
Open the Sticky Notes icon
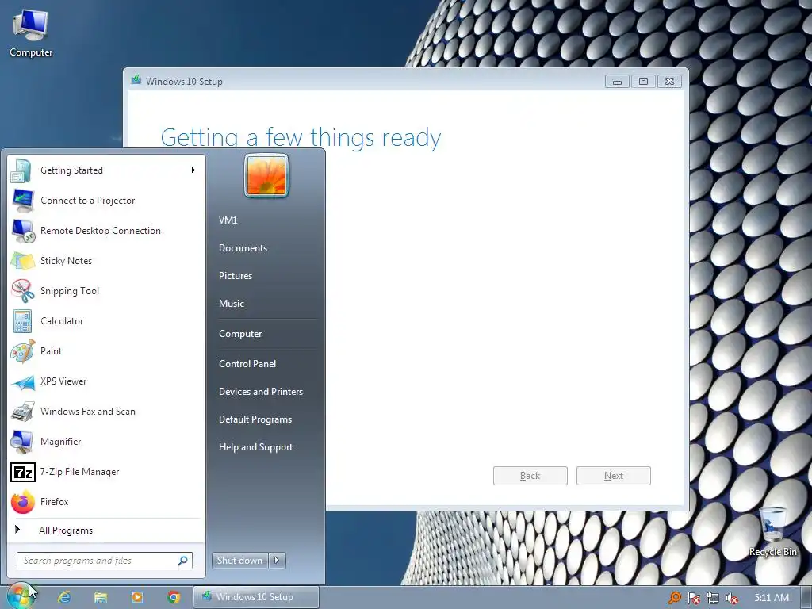23,260
